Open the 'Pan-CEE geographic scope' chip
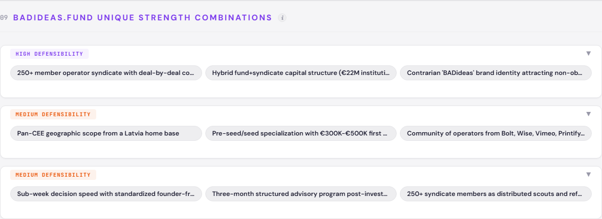This screenshot has width=602, height=219. click(x=106, y=133)
